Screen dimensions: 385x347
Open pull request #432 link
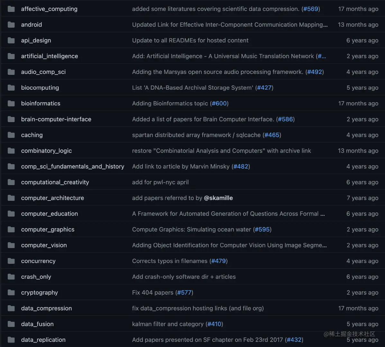[294, 340]
